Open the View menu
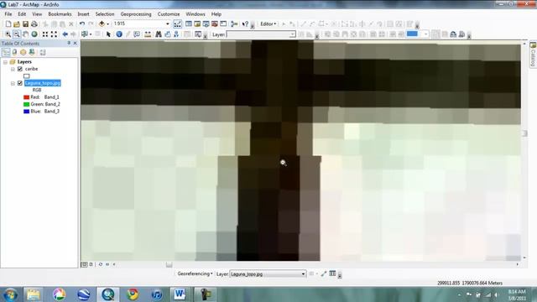Screen dimensions: 537x302 click(x=37, y=14)
